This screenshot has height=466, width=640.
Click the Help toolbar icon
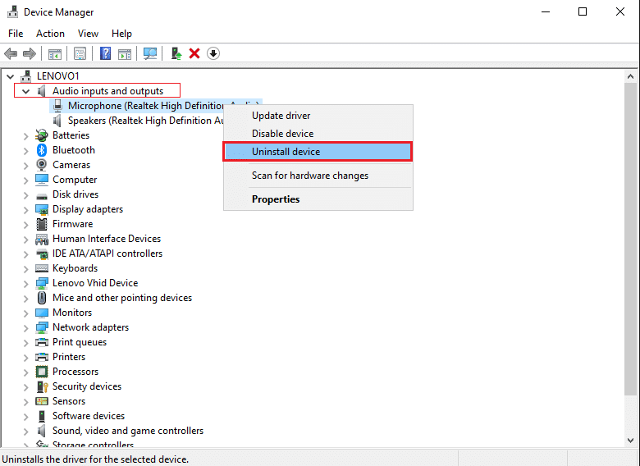(x=105, y=53)
